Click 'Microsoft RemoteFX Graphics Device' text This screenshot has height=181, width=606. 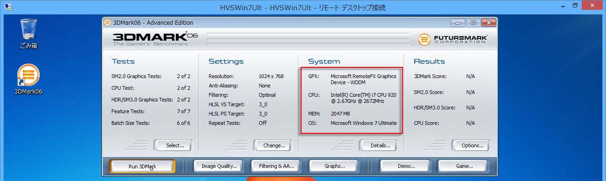coord(363,79)
